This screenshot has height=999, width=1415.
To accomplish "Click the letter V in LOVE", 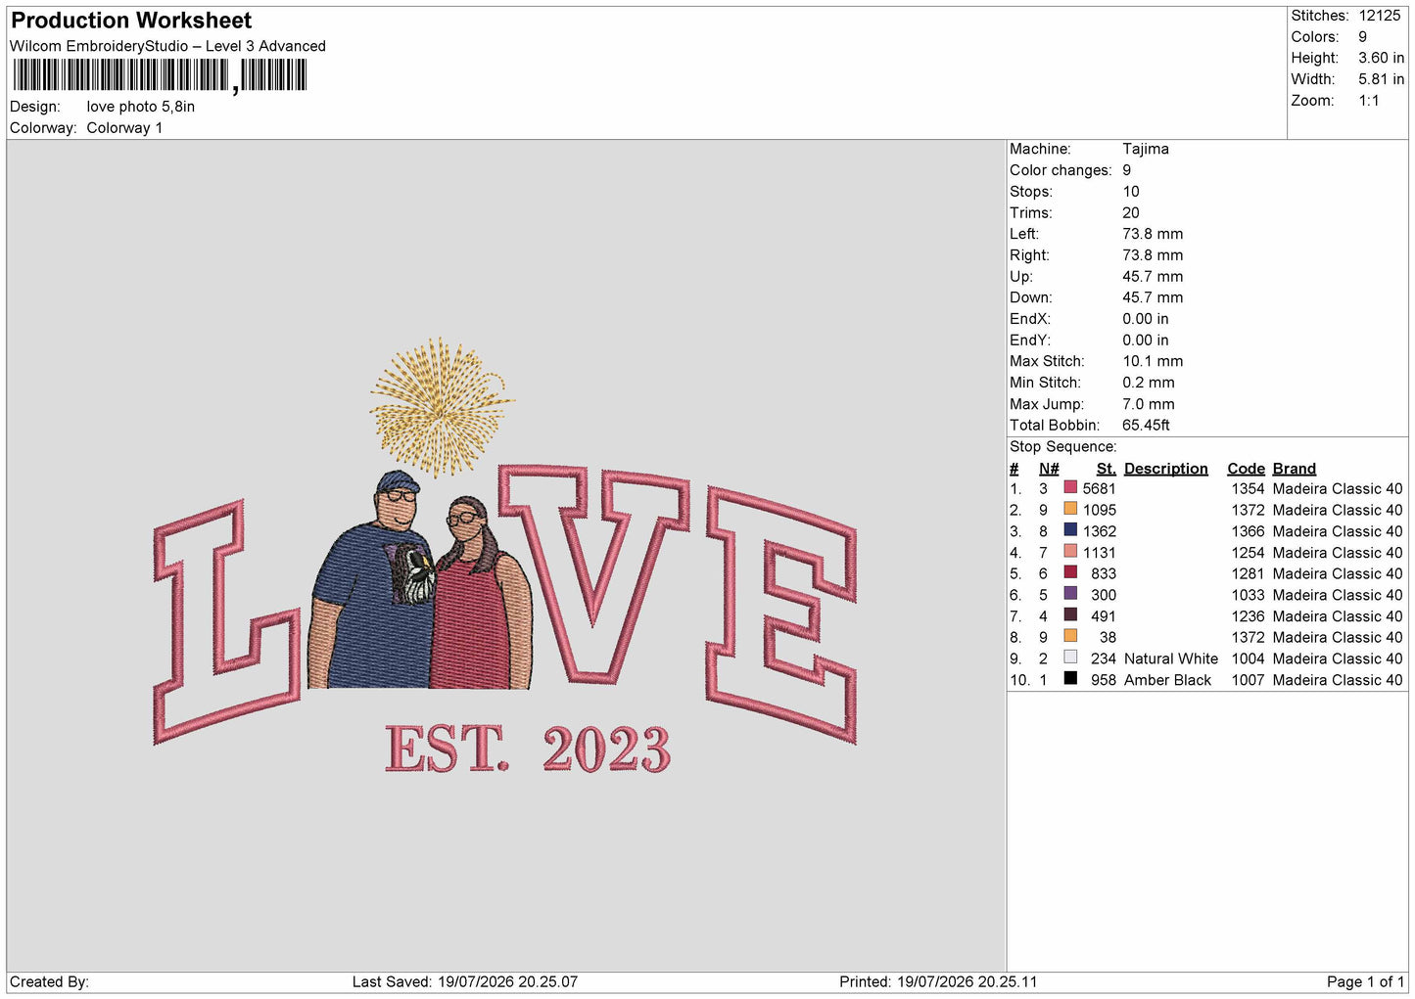I will (x=595, y=572).
